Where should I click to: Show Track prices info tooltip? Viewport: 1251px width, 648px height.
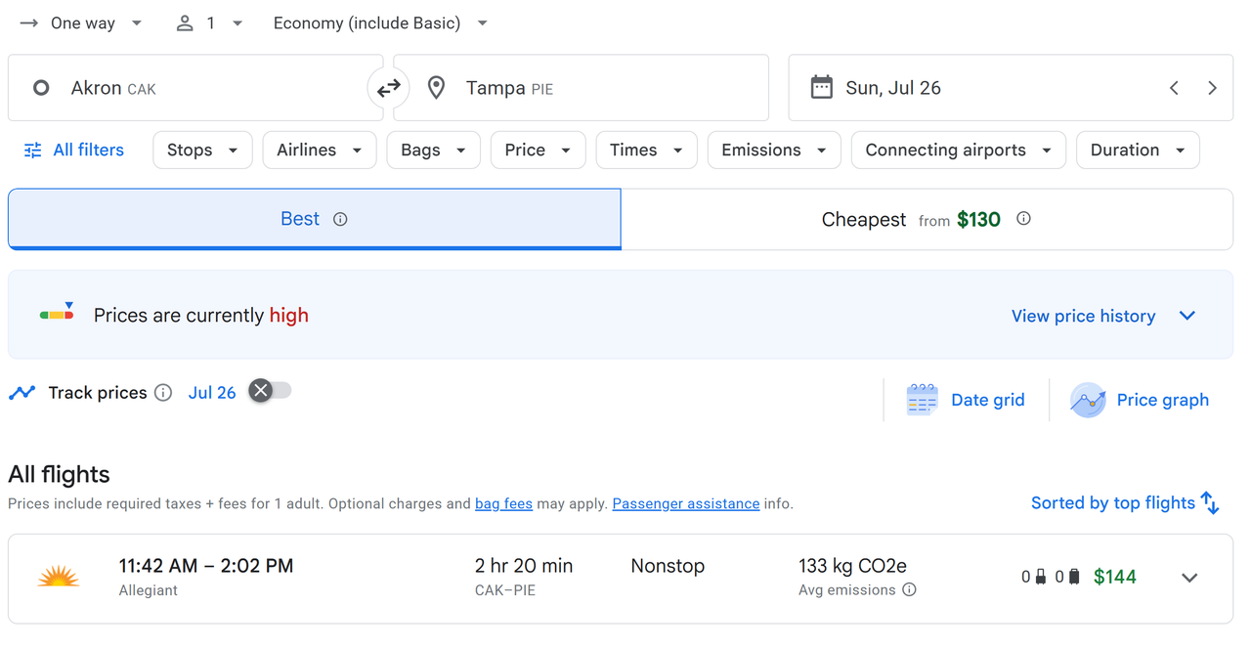tap(163, 393)
